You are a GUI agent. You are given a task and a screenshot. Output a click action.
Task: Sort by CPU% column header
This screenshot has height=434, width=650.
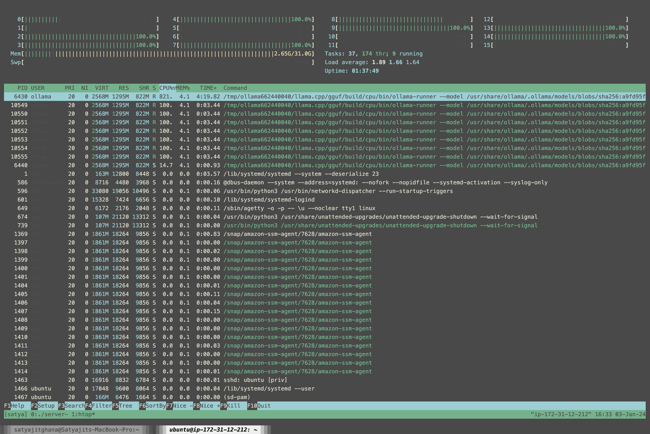(x=167, y=88)
